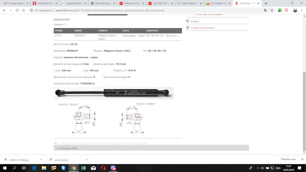Bookmark this page with the star icon
The height and width of the screenshot is (172, 306).
[x=272, y=10]
